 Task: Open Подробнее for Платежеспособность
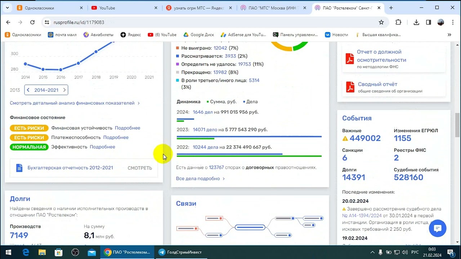tap(116, 137)
